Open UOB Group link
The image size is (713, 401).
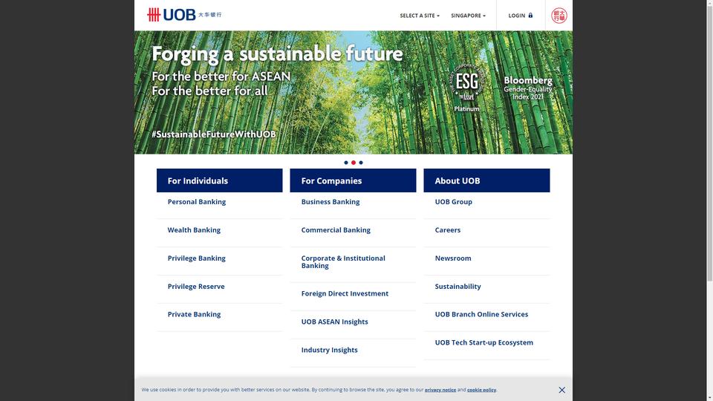point(453,202)
